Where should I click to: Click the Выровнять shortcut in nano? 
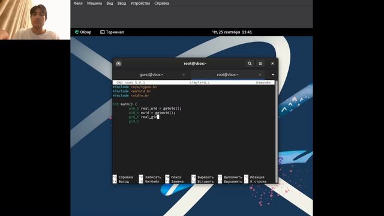230,181
